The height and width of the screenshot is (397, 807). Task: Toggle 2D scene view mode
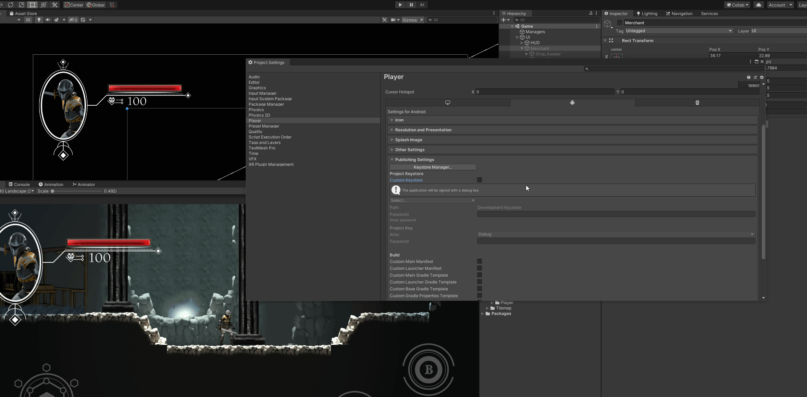(28, 20)
